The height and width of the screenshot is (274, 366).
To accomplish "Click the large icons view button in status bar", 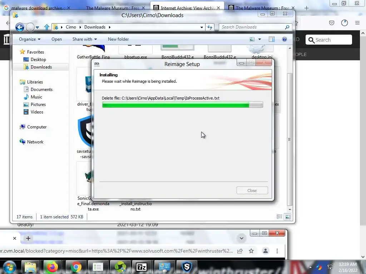I will (288, 217).
